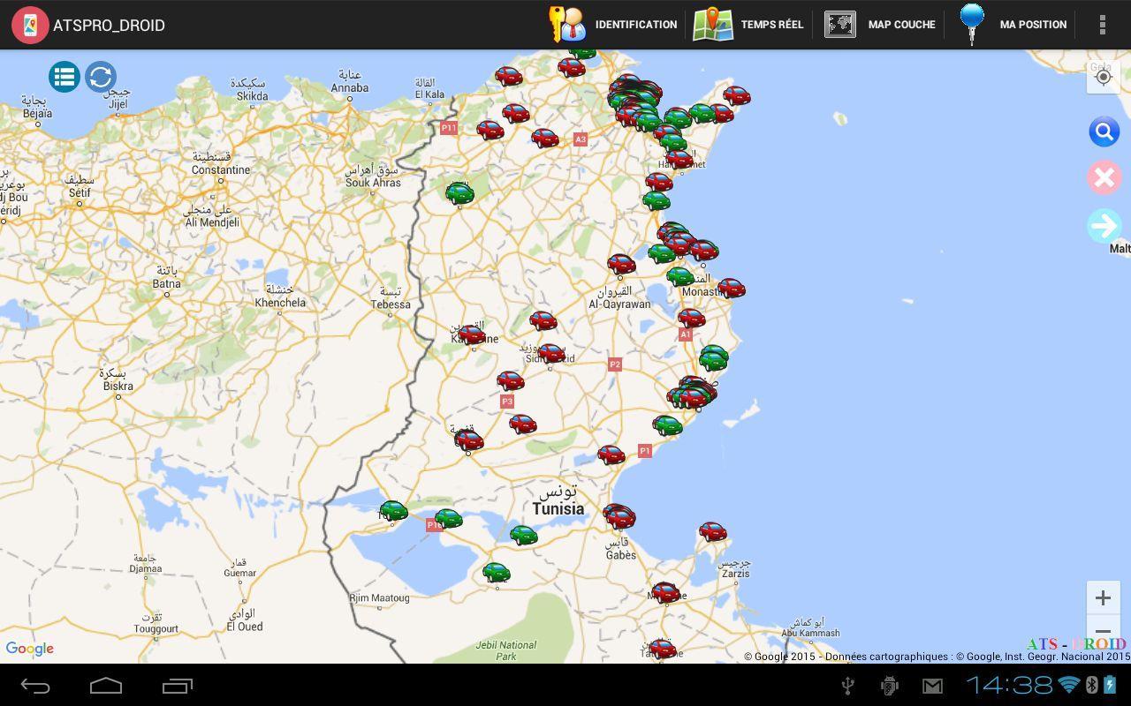The width and height of the screenshot is (1131, 706).
Task: Open MAP COUCHE layer options
Action: [880, 25]
